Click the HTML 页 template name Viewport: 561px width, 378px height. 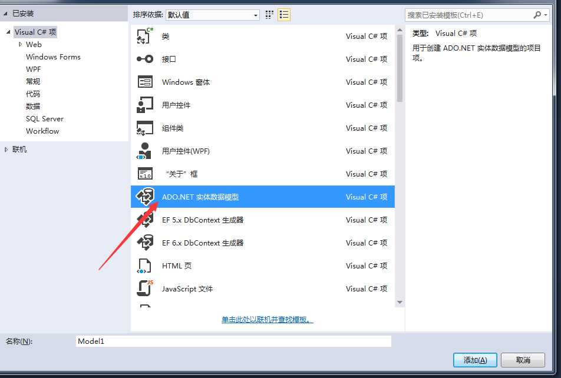point(177,266)
